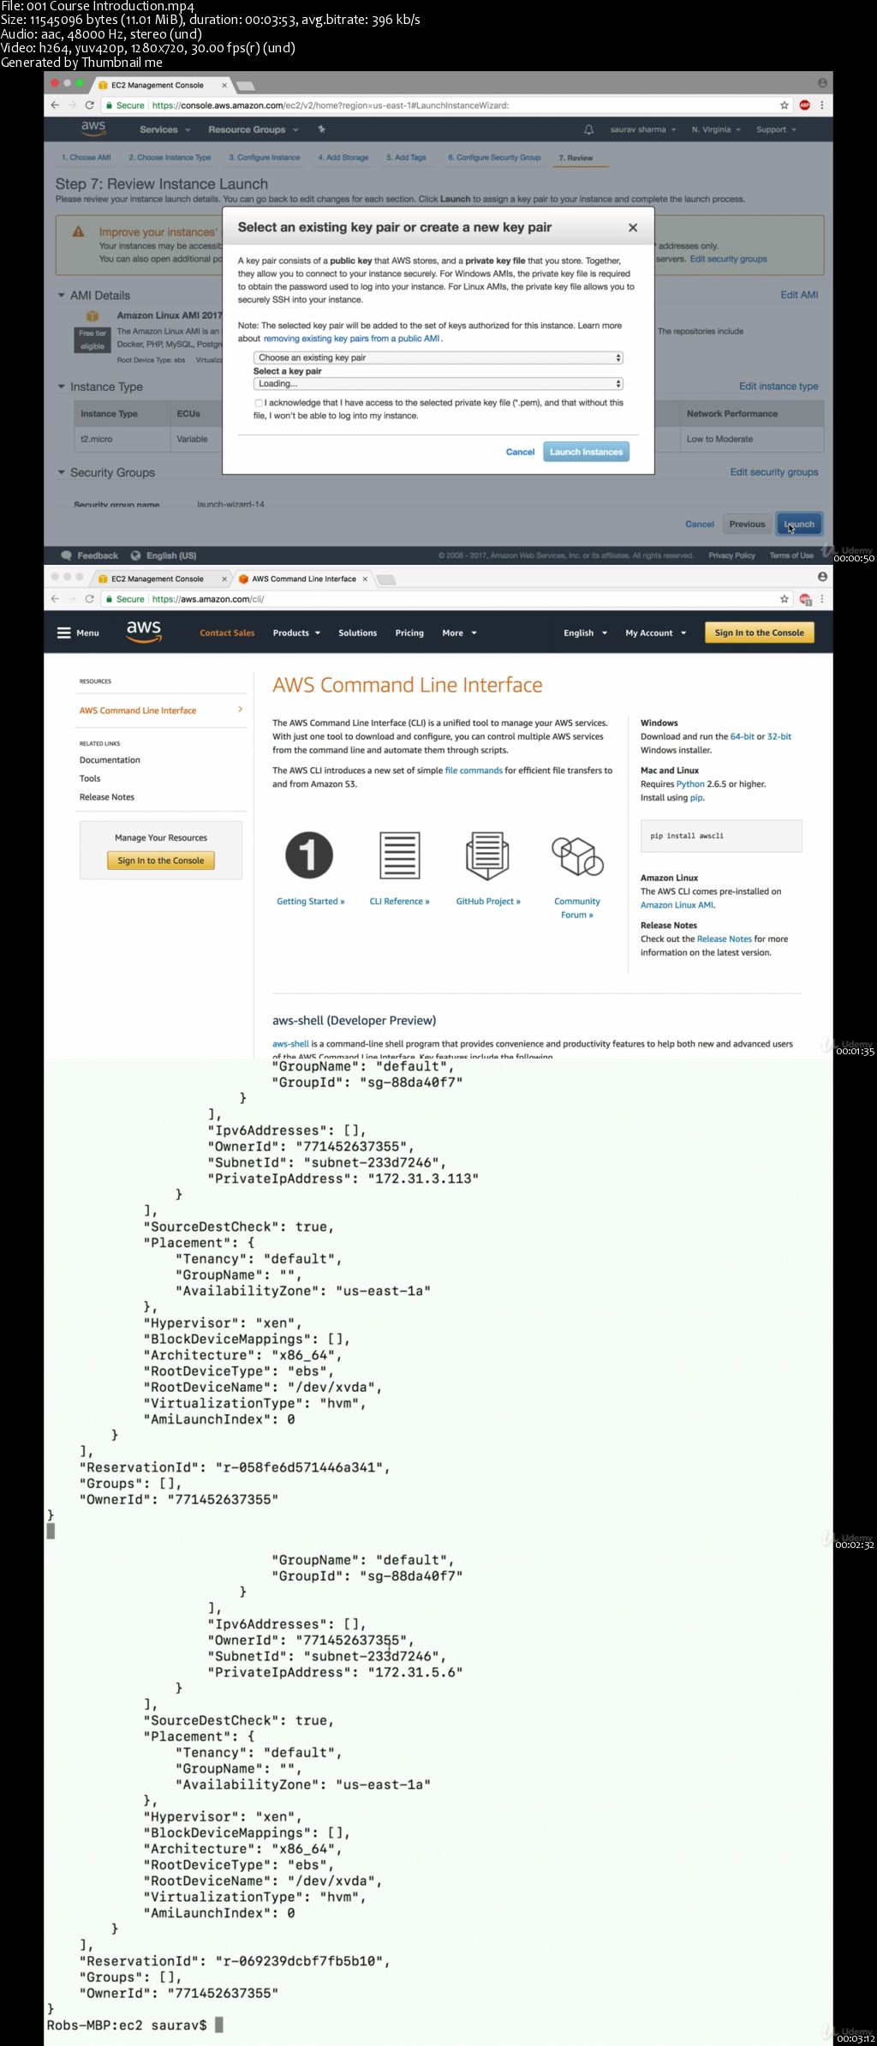Click Contact Sales on the AWS CLI page
877x2046 pixels.
pyautogui.click(x=227, y=633)
